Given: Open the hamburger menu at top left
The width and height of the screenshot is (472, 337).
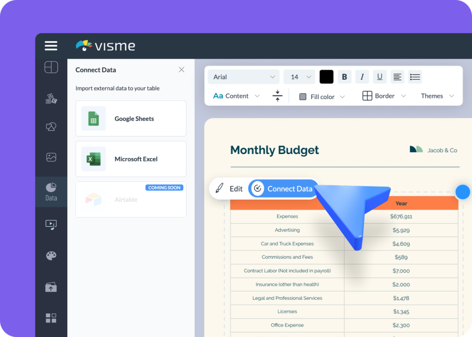Looking at the screenshot, I should [x=51, y=46].
